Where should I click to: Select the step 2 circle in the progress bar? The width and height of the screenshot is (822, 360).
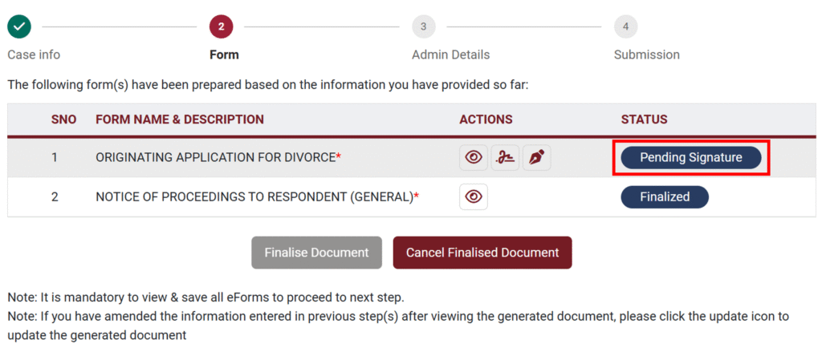221,26
